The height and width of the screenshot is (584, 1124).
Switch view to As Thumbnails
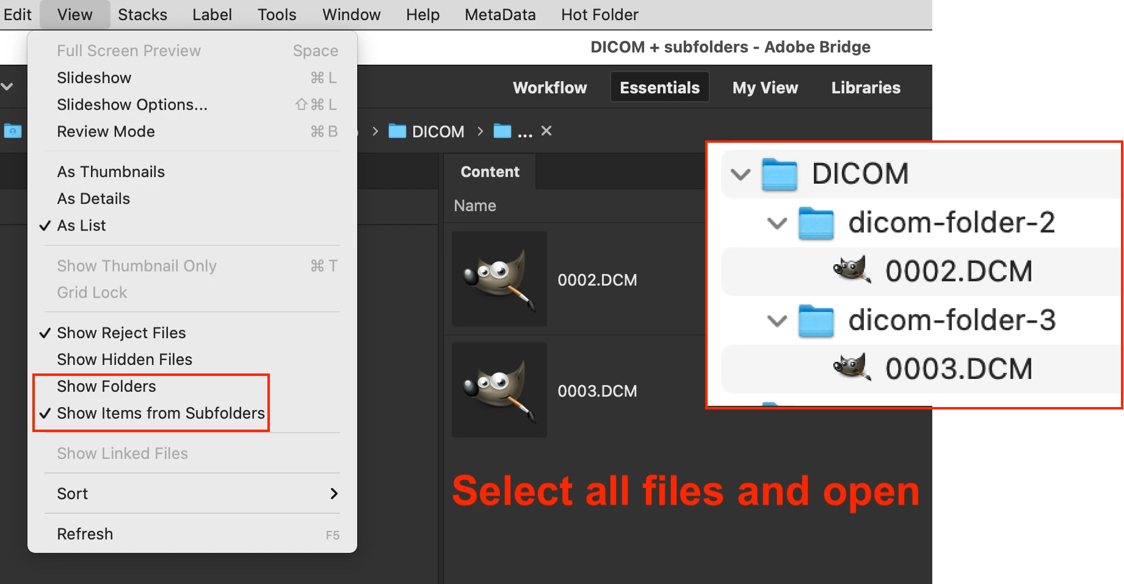[192, 172]
